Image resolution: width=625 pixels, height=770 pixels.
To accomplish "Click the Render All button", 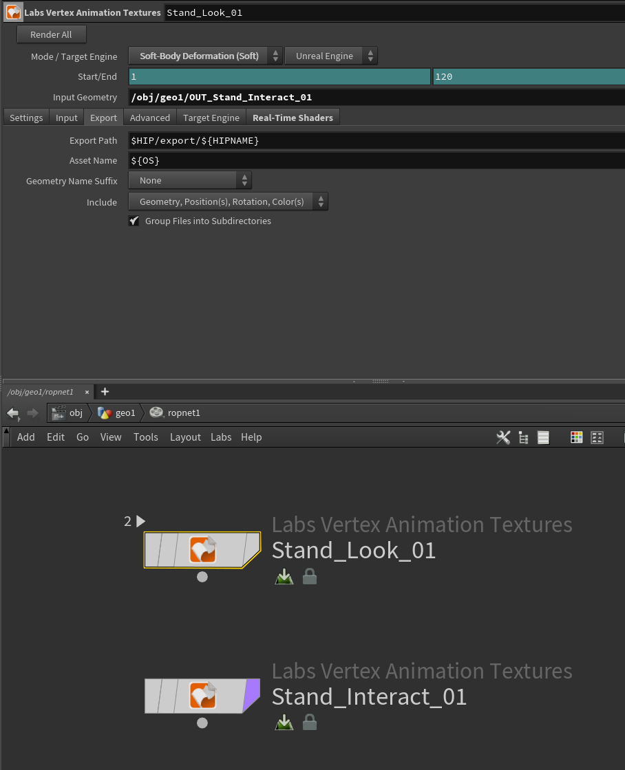I will 51,34.
